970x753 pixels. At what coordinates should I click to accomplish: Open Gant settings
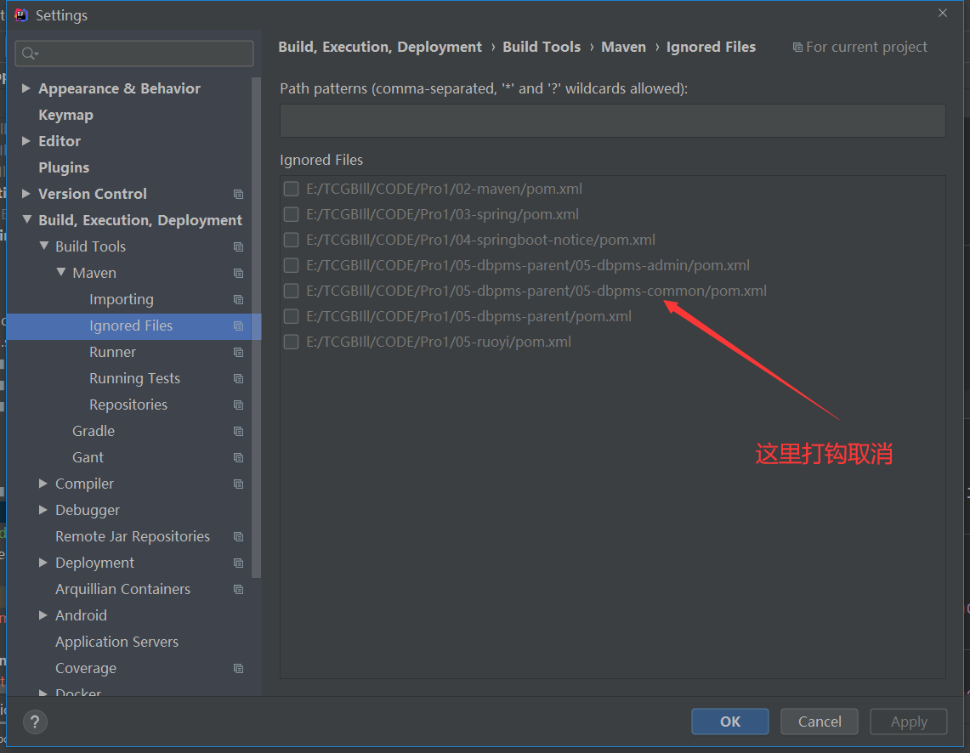[x=88, y=457]
